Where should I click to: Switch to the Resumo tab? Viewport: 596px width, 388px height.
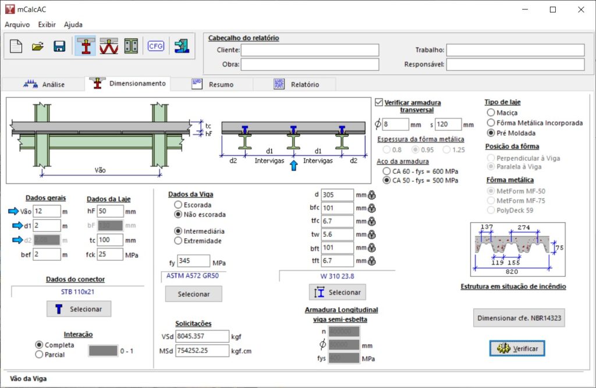click(212, 84)
